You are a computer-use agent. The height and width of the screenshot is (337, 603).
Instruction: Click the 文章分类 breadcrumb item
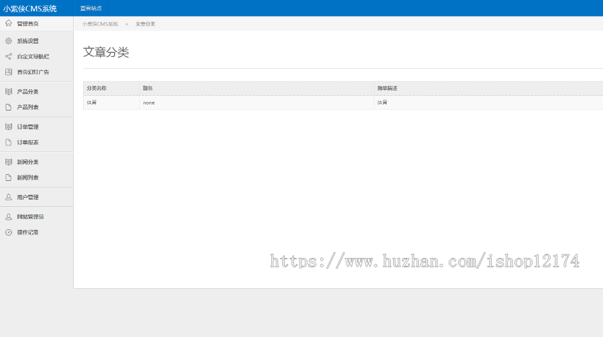145,24
